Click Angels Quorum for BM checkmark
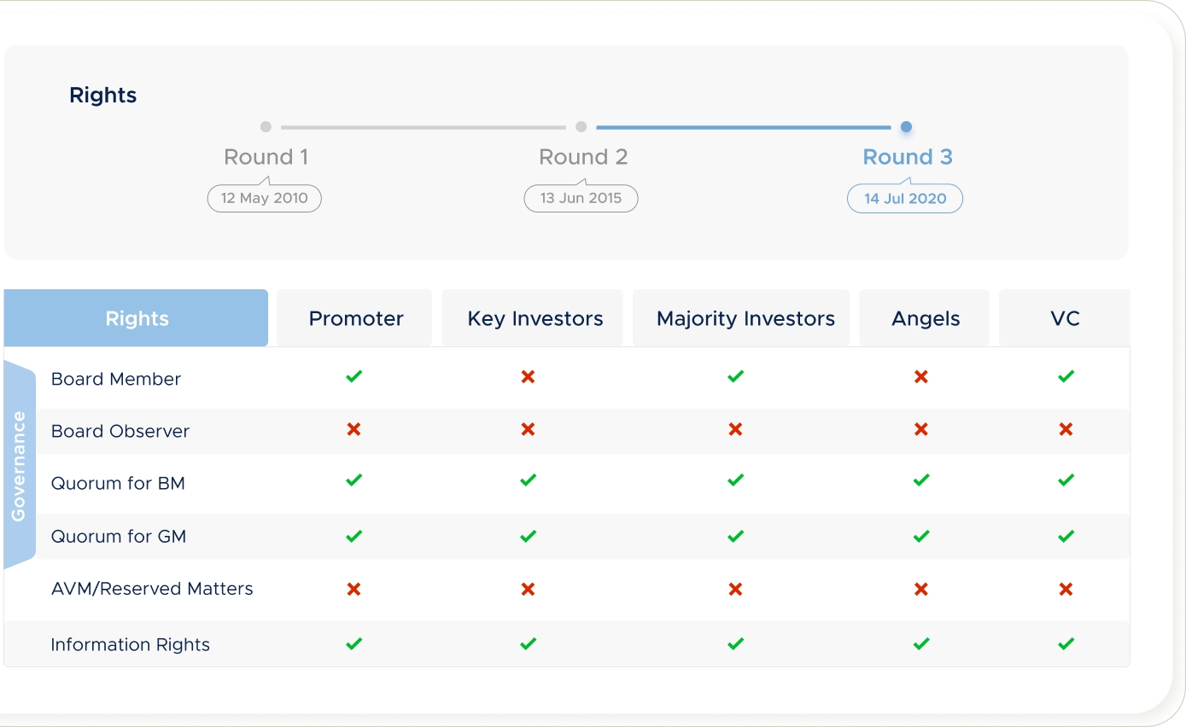 pyautogui.click(x=920, y=480)
